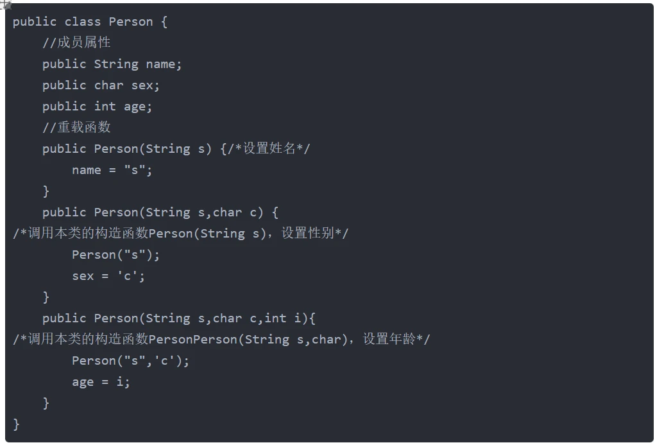Click the "public int age;" declaration
Image resolution: width=655 pixels, height=443 pixels.
(98, 107)
